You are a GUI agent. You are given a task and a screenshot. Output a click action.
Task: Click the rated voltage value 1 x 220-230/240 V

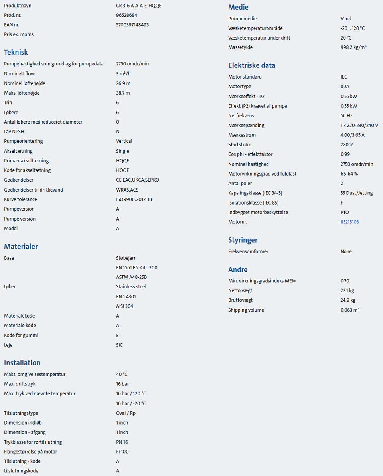(359, 125)
